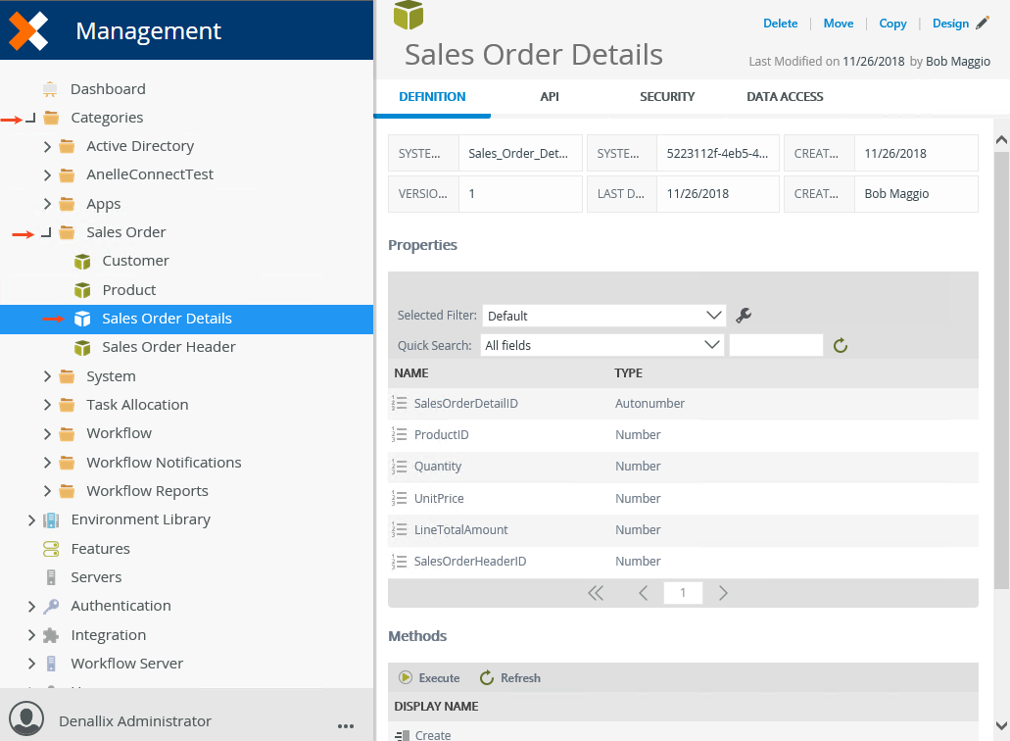Click the filter settings wrench icon
Viewport: 1010px width, 741px height.
point(744,316)
